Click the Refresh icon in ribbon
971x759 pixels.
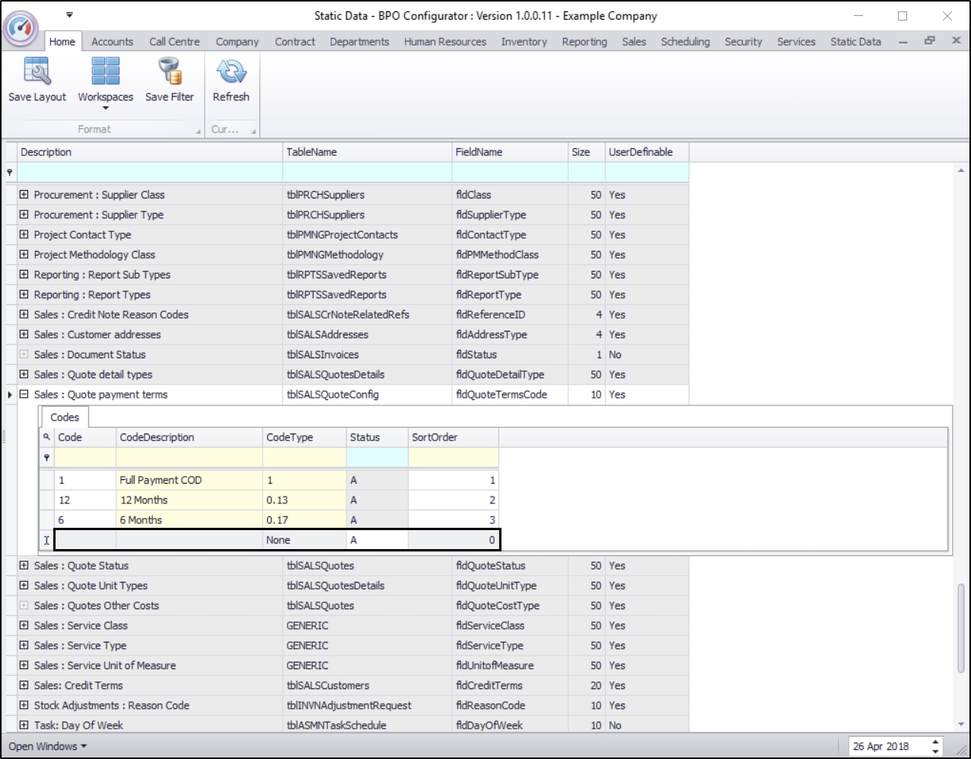pos(231,71)
